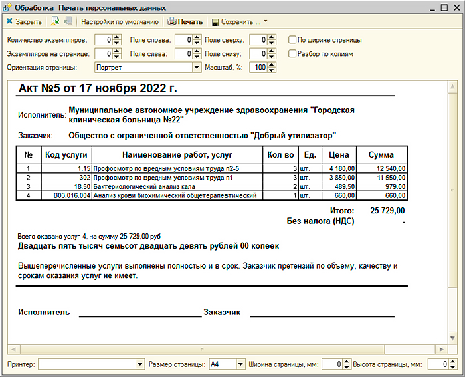Open the Размер страницы dropdown

click(238, 364)
